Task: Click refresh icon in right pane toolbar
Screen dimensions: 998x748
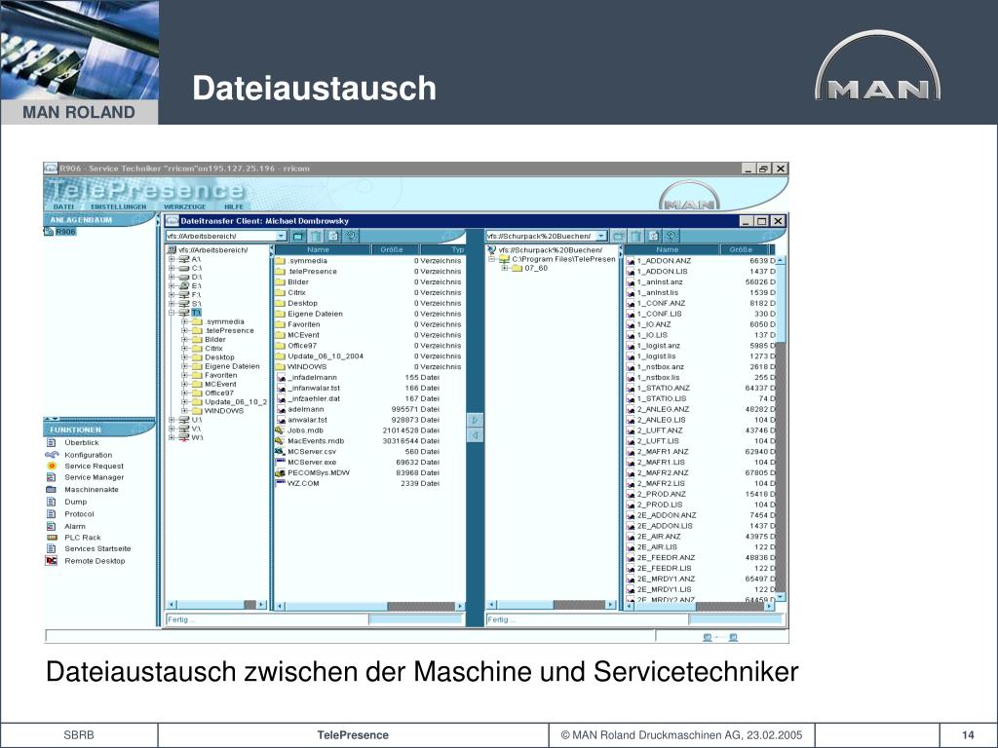Action: coord(653,236)
